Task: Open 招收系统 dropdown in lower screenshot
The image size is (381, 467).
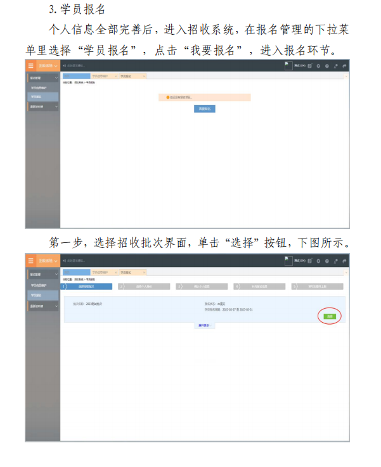Action: click(48, 261)
